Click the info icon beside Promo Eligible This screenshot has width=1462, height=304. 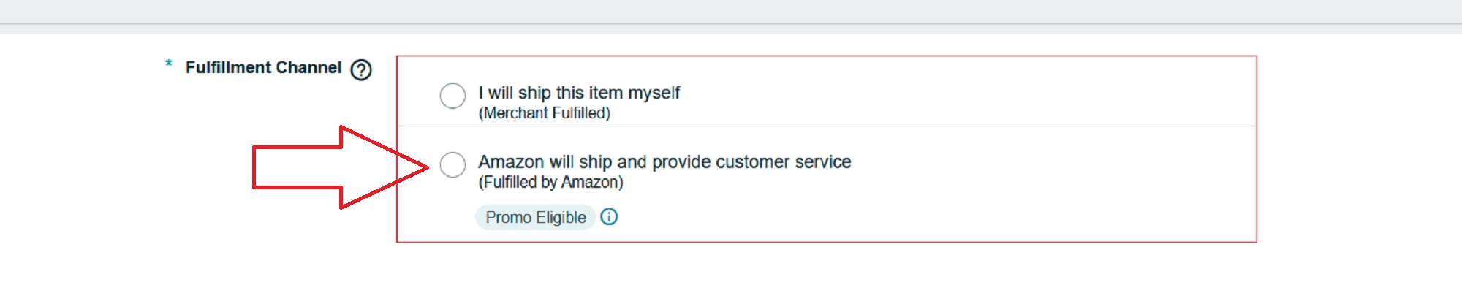[x=609, y=217]
